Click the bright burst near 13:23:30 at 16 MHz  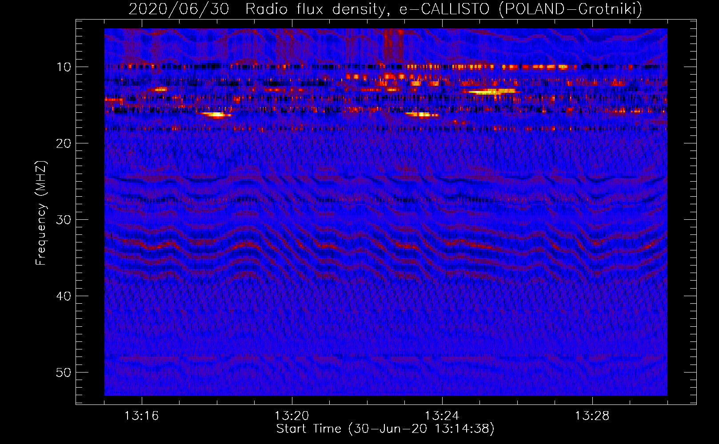422,115
